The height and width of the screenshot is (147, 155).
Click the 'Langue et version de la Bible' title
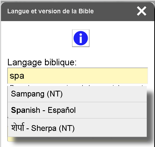pyautogui.click(x=50, y=11)
